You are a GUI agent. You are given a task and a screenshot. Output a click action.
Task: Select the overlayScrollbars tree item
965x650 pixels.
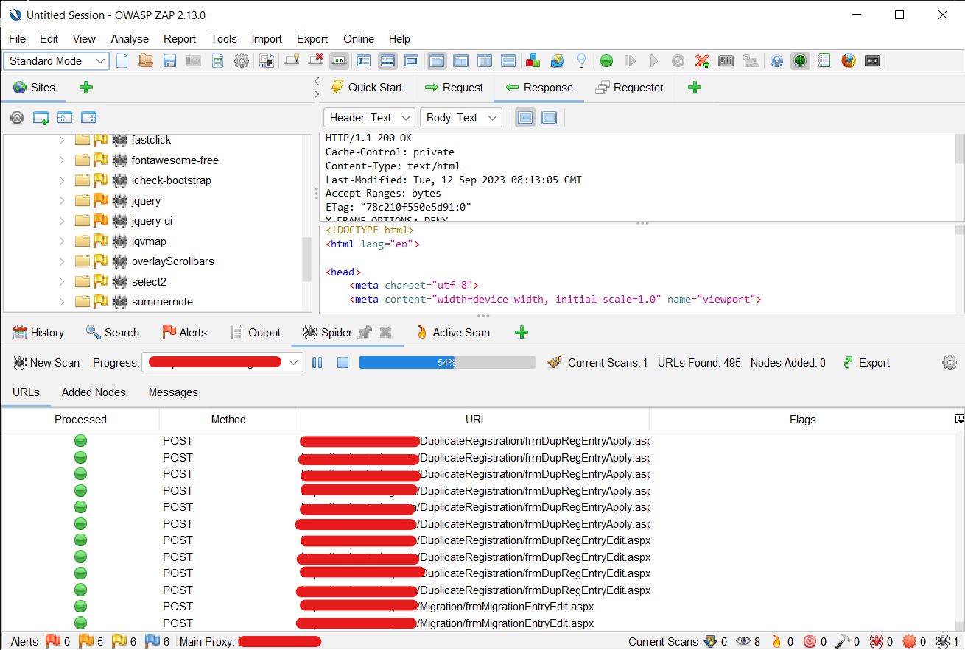click(x=173, y=261)
